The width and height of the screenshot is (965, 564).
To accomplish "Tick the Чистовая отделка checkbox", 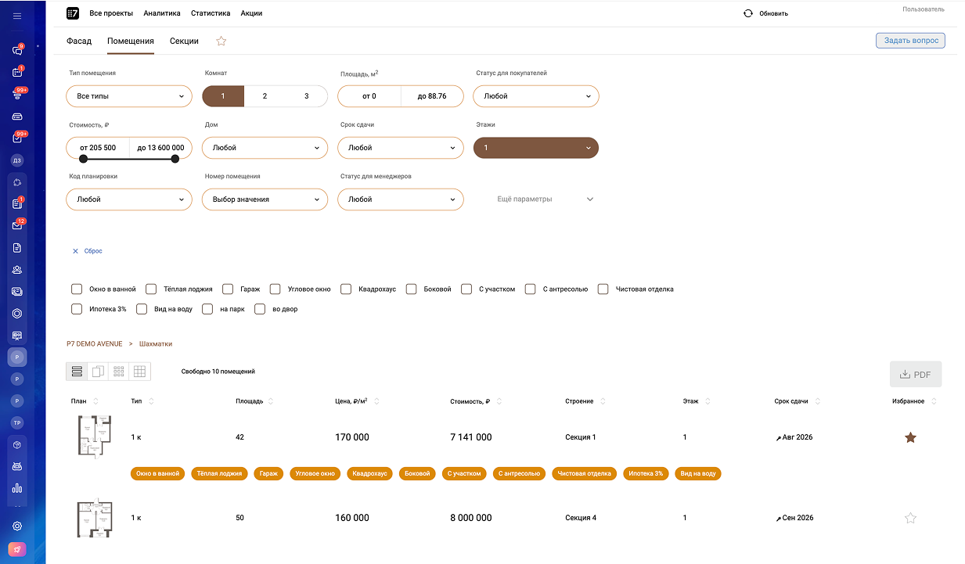I will point(603,289).
